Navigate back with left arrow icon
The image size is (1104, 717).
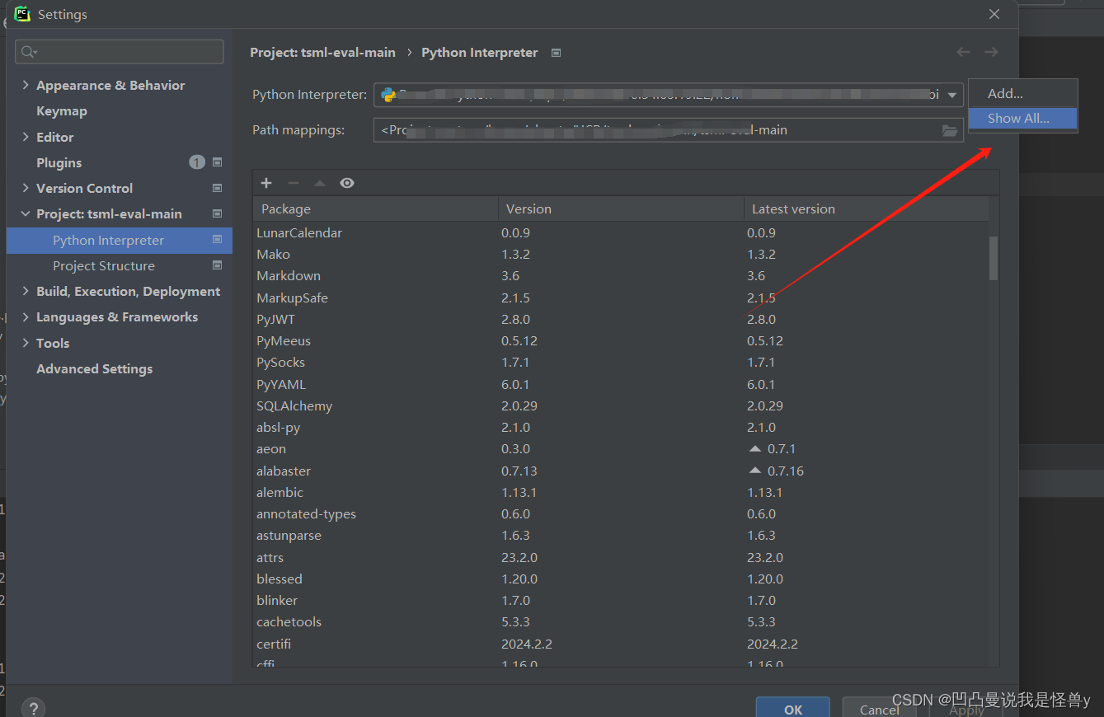tap(963, 52)
